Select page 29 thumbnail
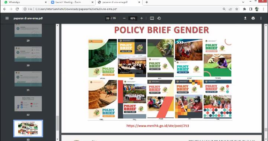Viewport: 268px width, 141px height. pyautogui.click(x=28, y=30)
